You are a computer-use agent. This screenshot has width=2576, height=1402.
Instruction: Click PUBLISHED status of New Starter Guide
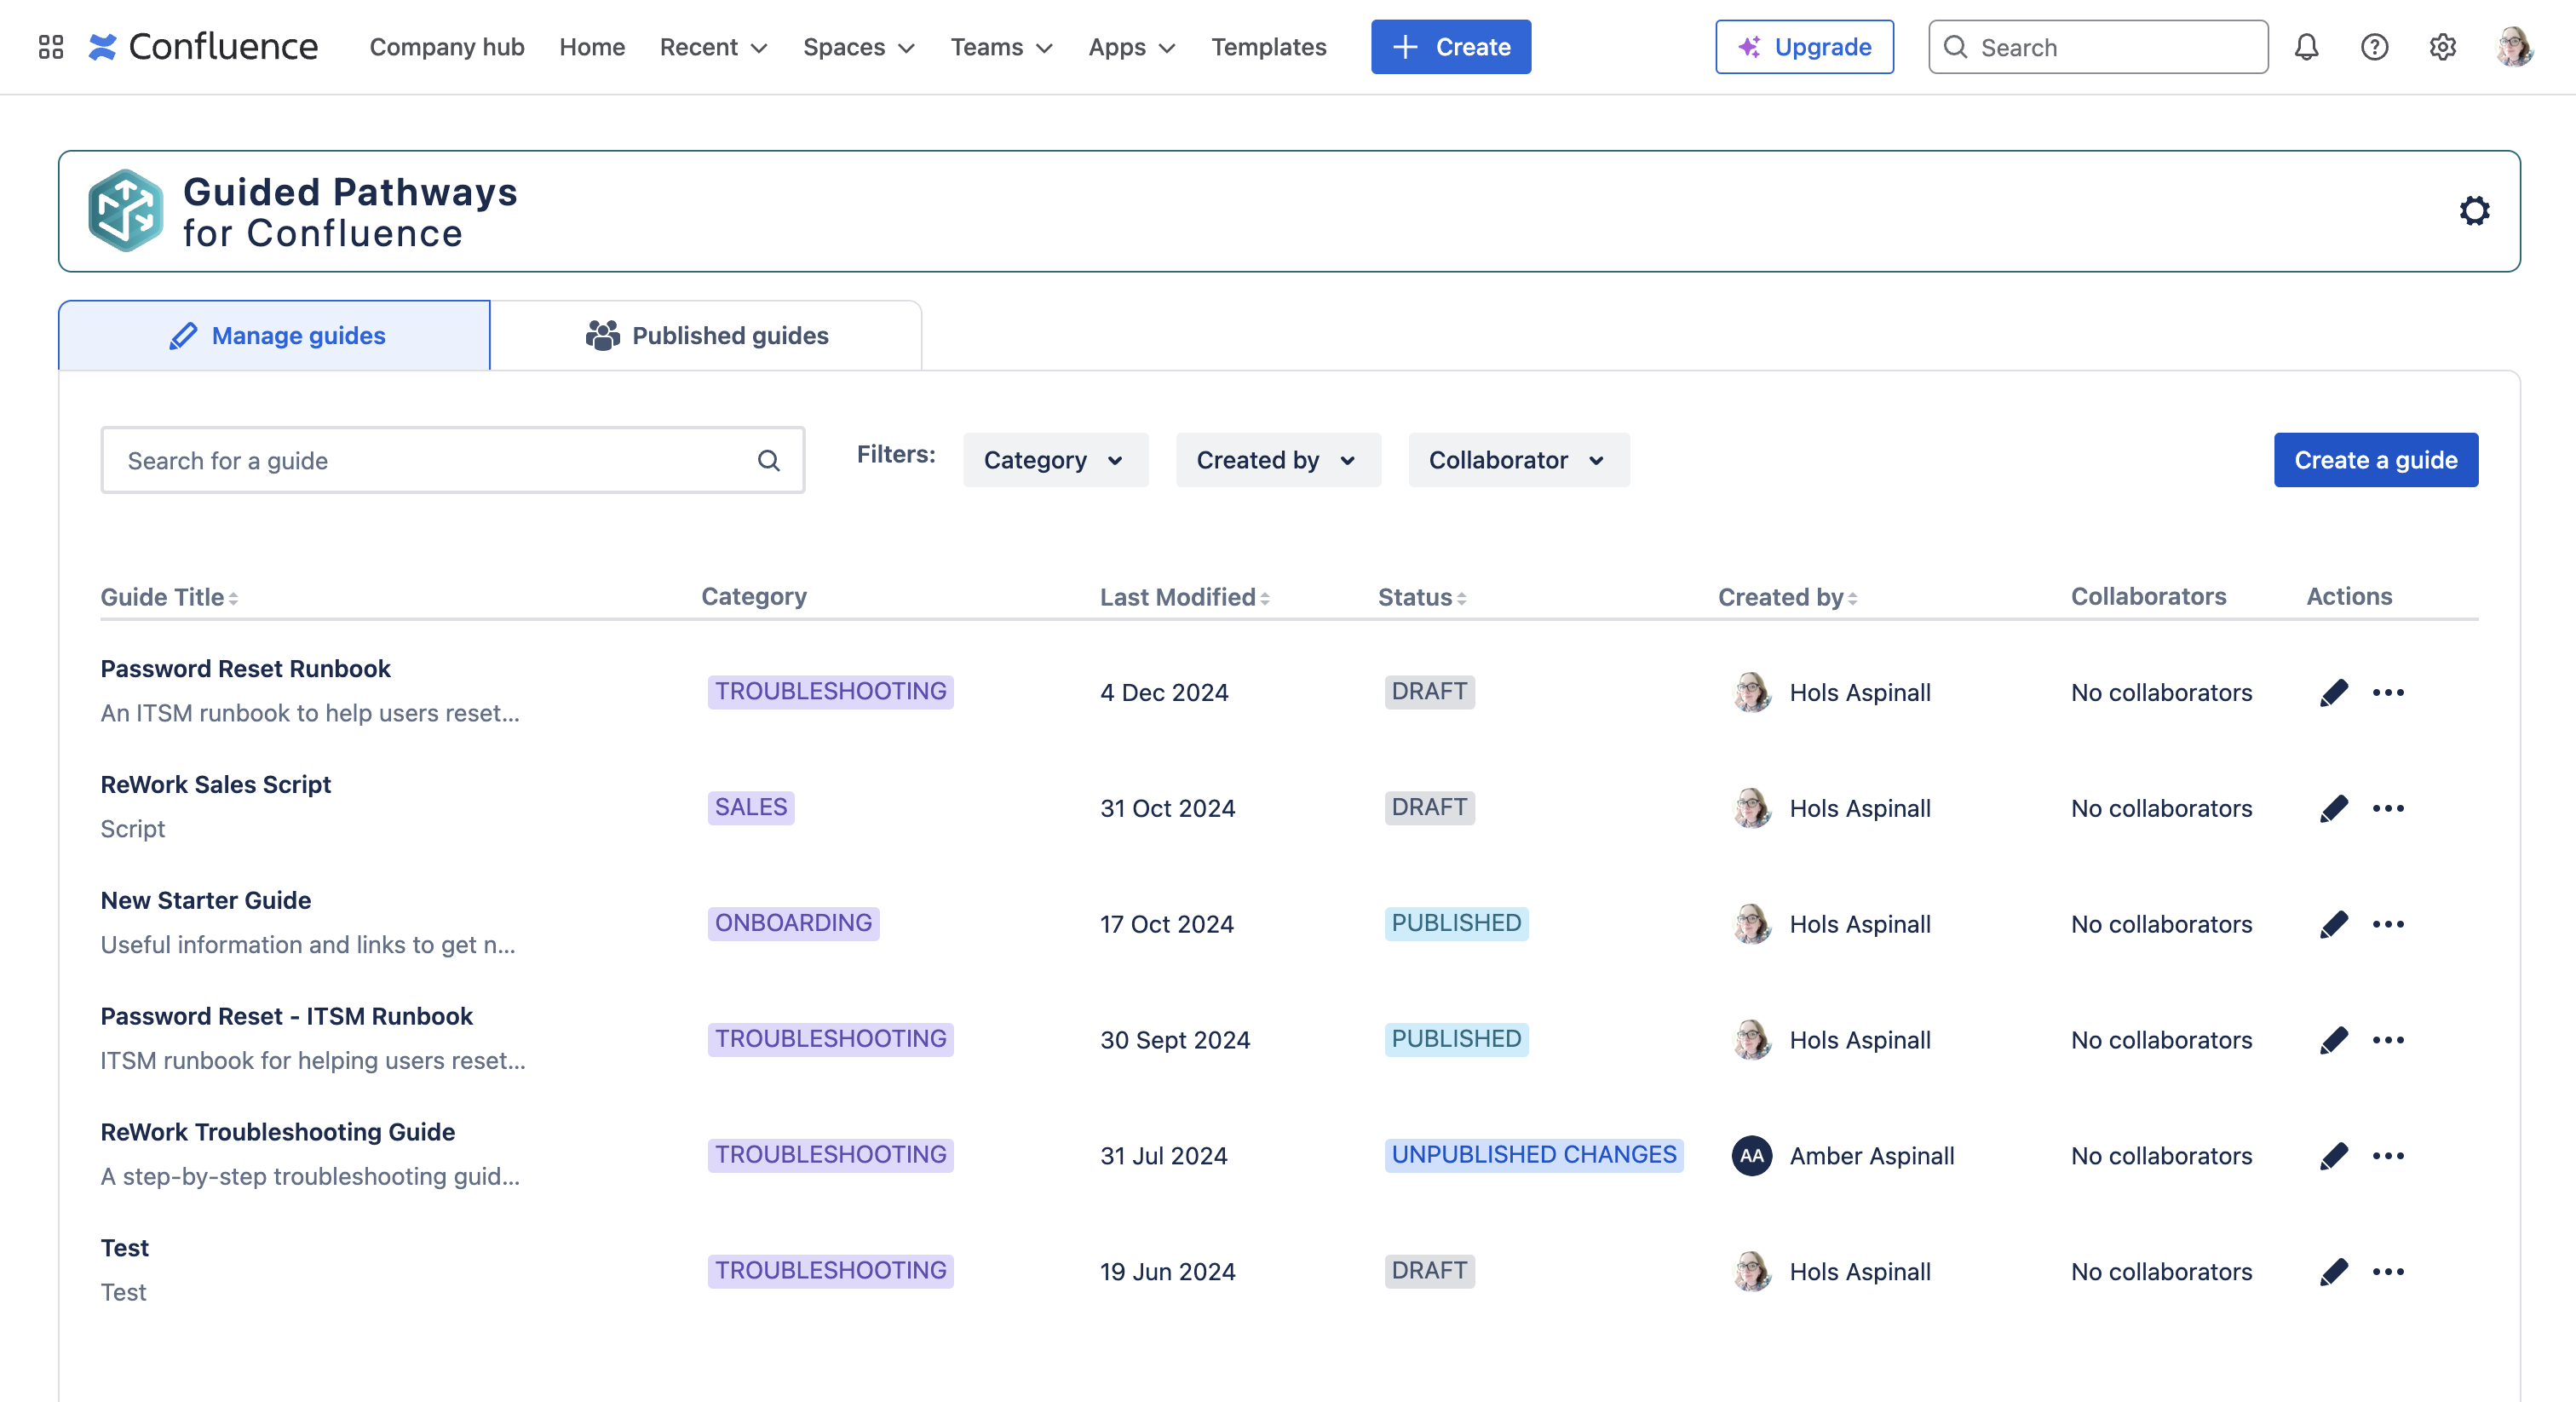1456,923
